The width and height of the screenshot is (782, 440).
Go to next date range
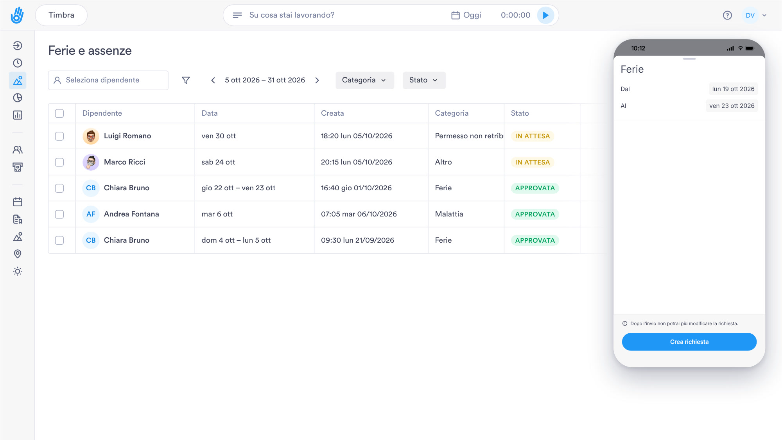[317, 80]
